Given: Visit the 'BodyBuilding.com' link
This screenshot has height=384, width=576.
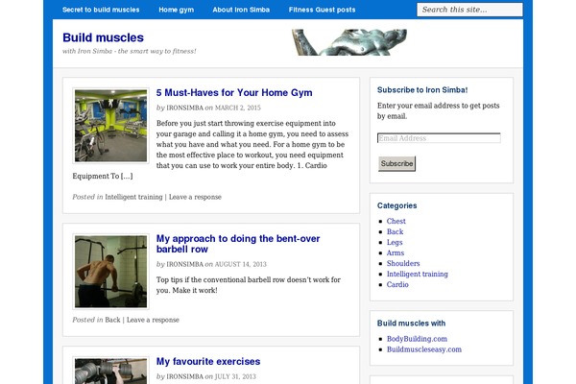Looking at the screenshot, I should [417, 339].
